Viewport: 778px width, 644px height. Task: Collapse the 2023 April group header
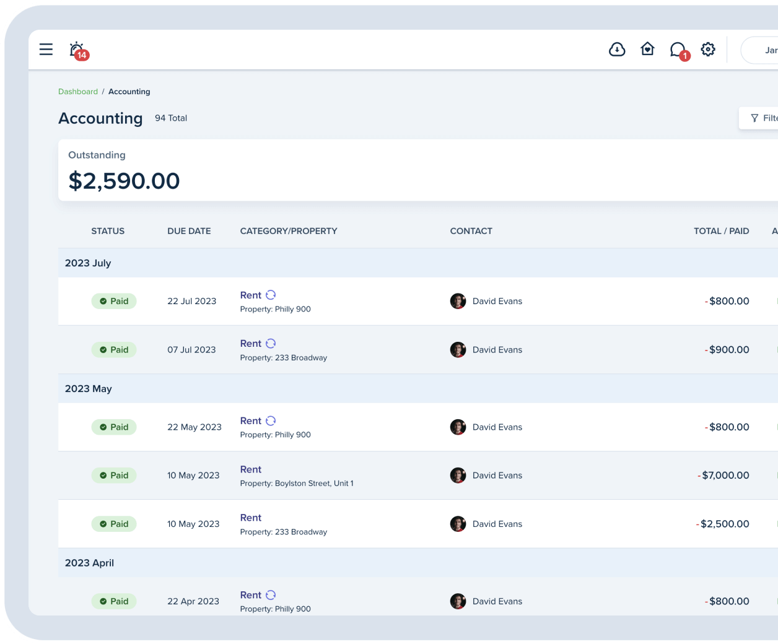click(89, 563)
